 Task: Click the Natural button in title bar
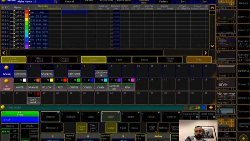click(69, 2)
